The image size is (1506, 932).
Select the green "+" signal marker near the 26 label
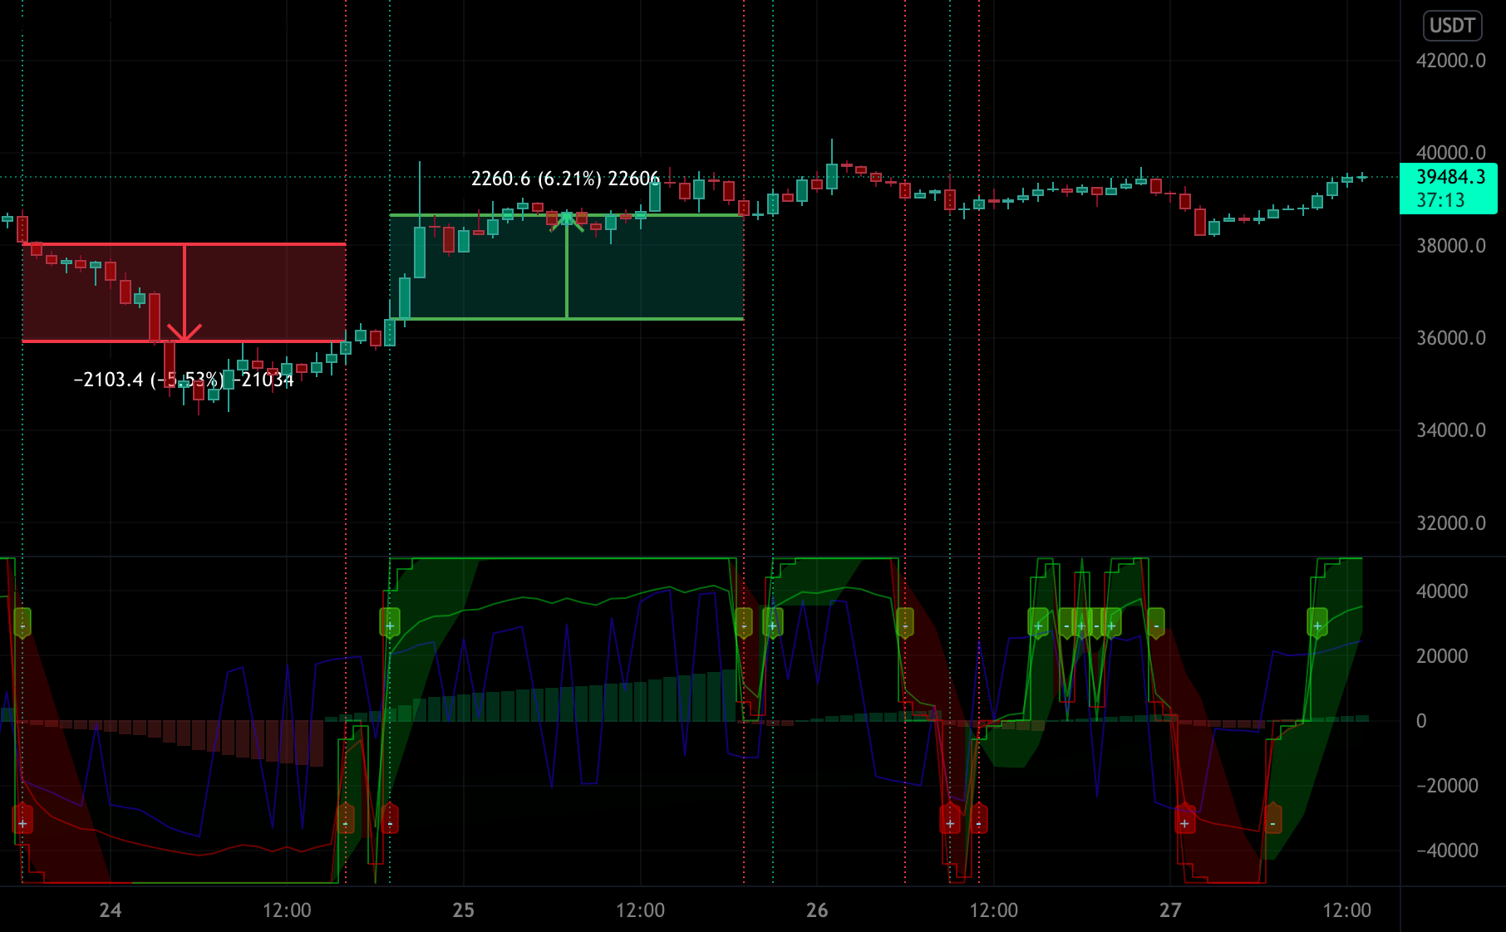773,626
